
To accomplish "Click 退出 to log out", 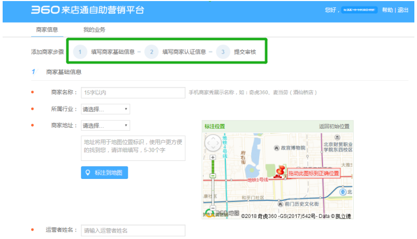I will click(x=403, y=10).
